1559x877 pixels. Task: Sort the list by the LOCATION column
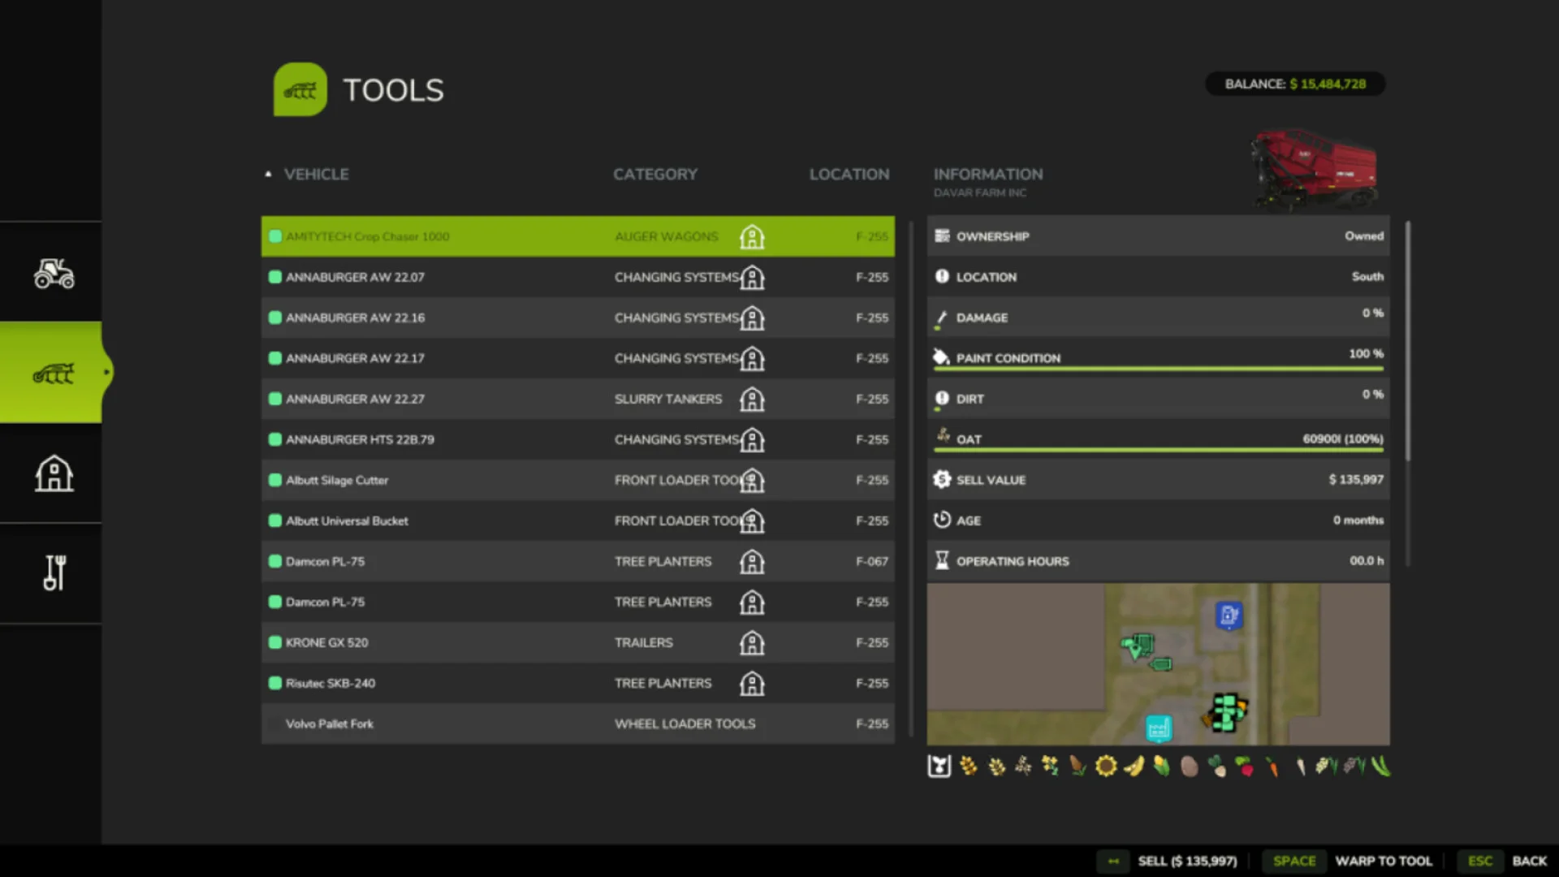pyautogui.click(x=849, y=174)
